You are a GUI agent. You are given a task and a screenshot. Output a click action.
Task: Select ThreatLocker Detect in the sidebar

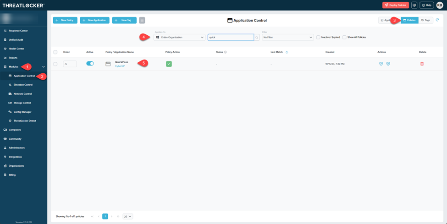pos(24,121)
